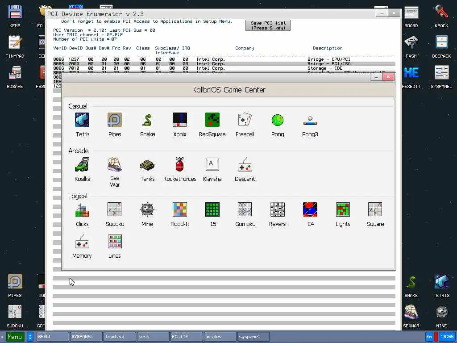
Task: Open MINE desktop icon
Action: [441, 316]
